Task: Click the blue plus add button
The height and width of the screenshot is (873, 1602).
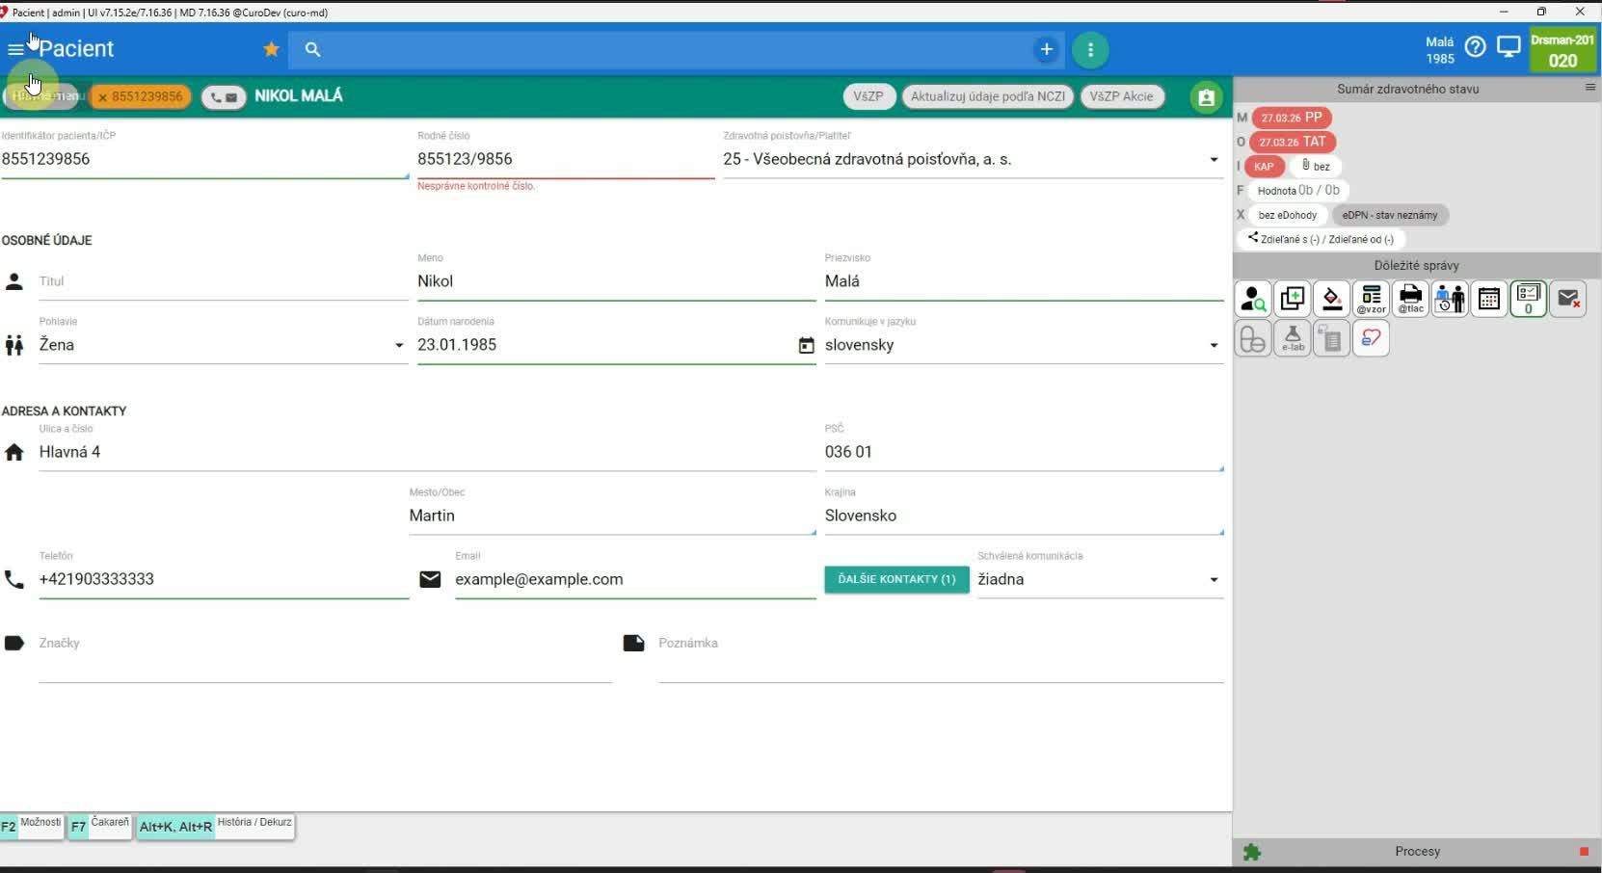Action: [1046, 49]
